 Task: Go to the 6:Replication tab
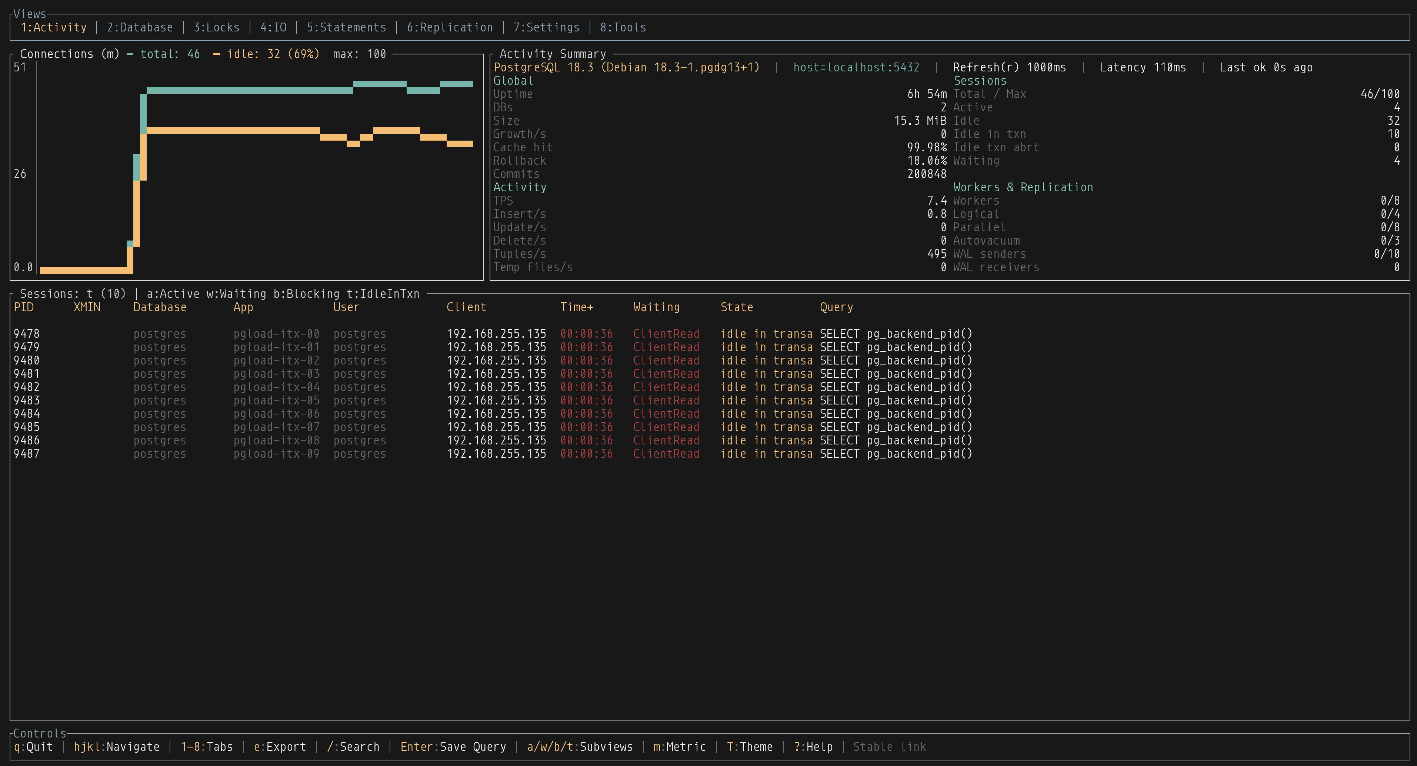449,27
